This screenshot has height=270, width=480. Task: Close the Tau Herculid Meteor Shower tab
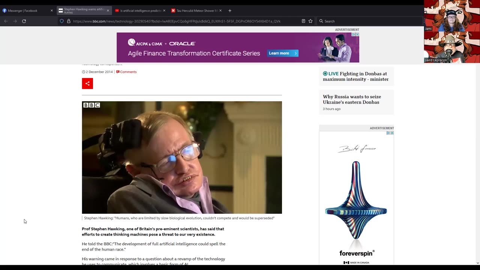pos(220,10)
